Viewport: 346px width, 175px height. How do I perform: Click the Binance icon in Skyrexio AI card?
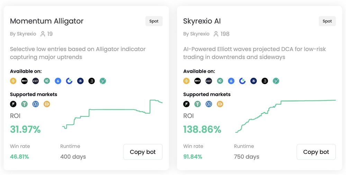[186, 81]
